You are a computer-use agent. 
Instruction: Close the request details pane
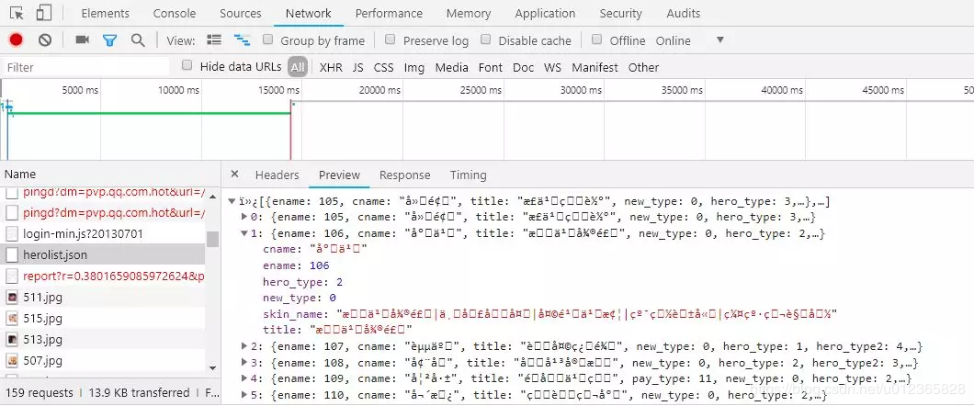pyautogui.click(x=234, y=175)
